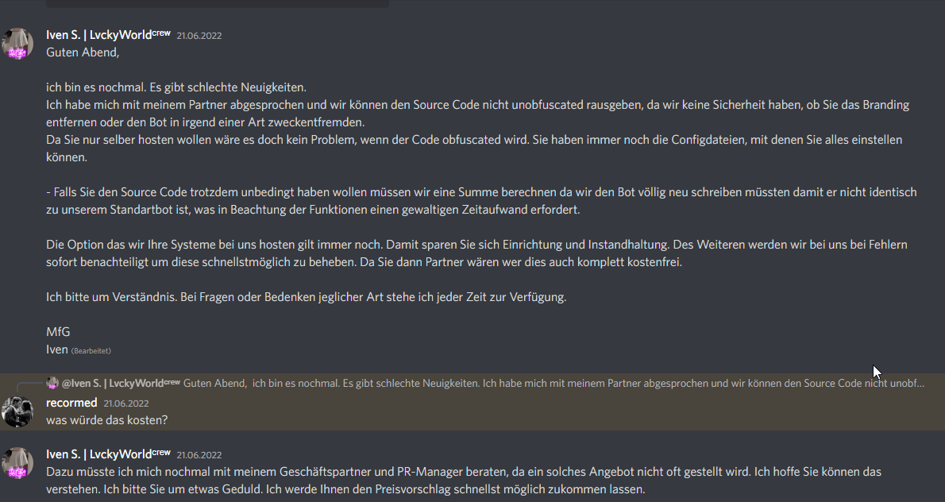Click the (Bearbeitet) edited label
Screen dimensions: 945x502
(x=91, y=351)
